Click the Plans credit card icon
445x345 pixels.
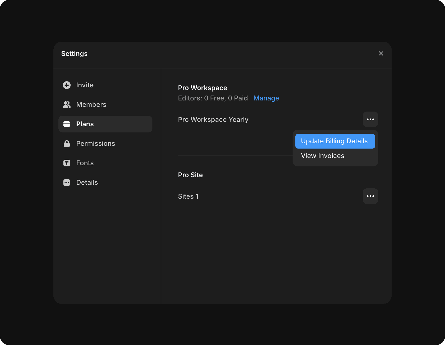(67, 124)
